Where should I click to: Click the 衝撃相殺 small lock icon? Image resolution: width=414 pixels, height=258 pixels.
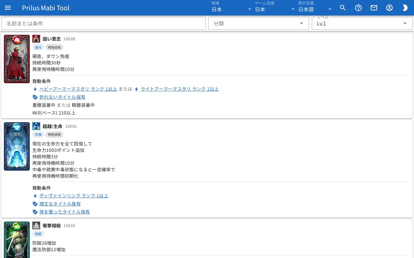[x=36, y=225]
